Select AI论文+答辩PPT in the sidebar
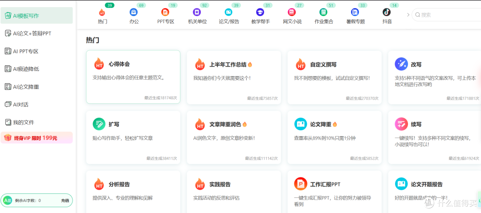The image size is (481, 213). point(37,33)
